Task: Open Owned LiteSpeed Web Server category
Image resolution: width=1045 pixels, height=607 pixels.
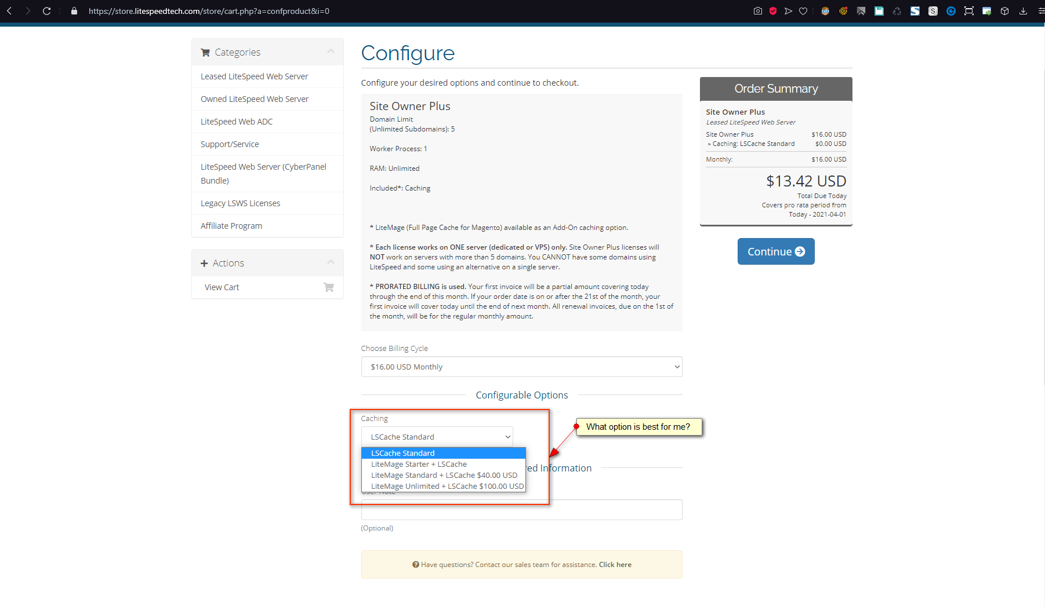Action: [267, 99]
